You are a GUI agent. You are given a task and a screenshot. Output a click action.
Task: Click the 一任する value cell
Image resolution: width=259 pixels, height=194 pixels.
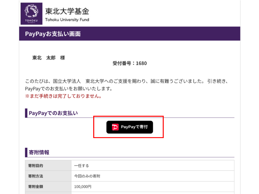(x=153, y=166)
